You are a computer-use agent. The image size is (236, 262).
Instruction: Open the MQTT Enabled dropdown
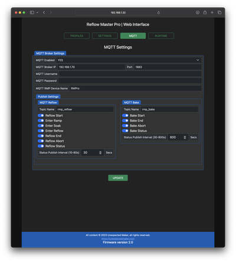(129, 60)
